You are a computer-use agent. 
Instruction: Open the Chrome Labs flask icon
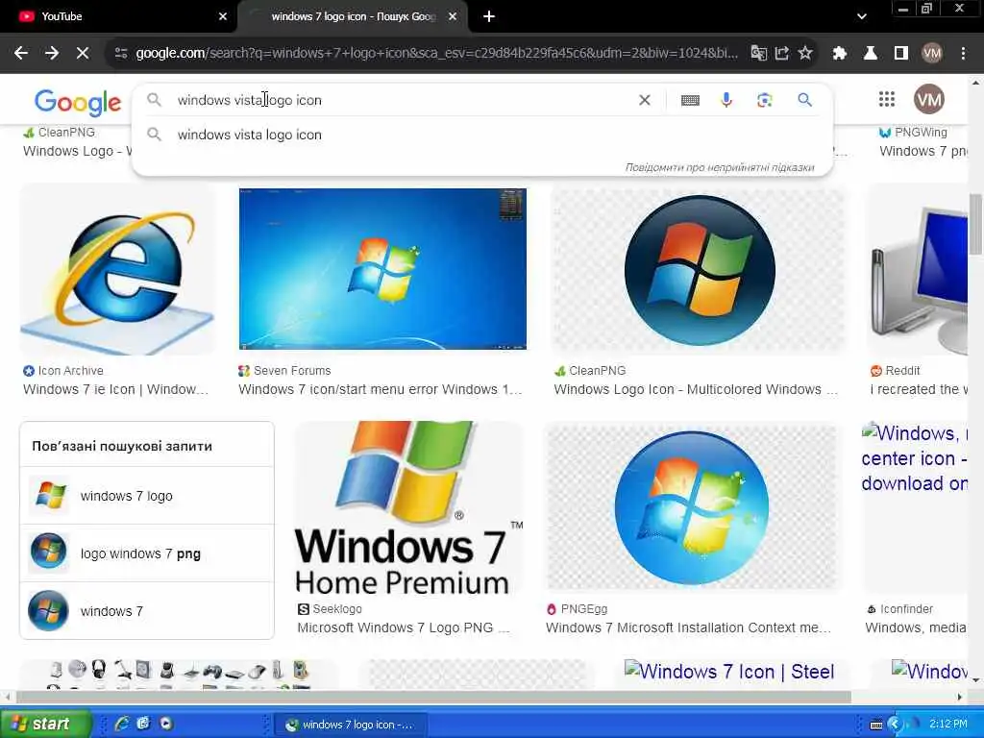(x=871, y=54)
